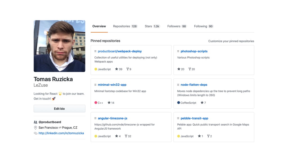Click the fork icon on angular-timezone-js

(126, 136)
